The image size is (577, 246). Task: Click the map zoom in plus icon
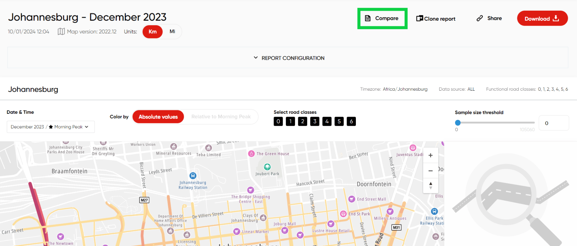click(x=430, y=155)
